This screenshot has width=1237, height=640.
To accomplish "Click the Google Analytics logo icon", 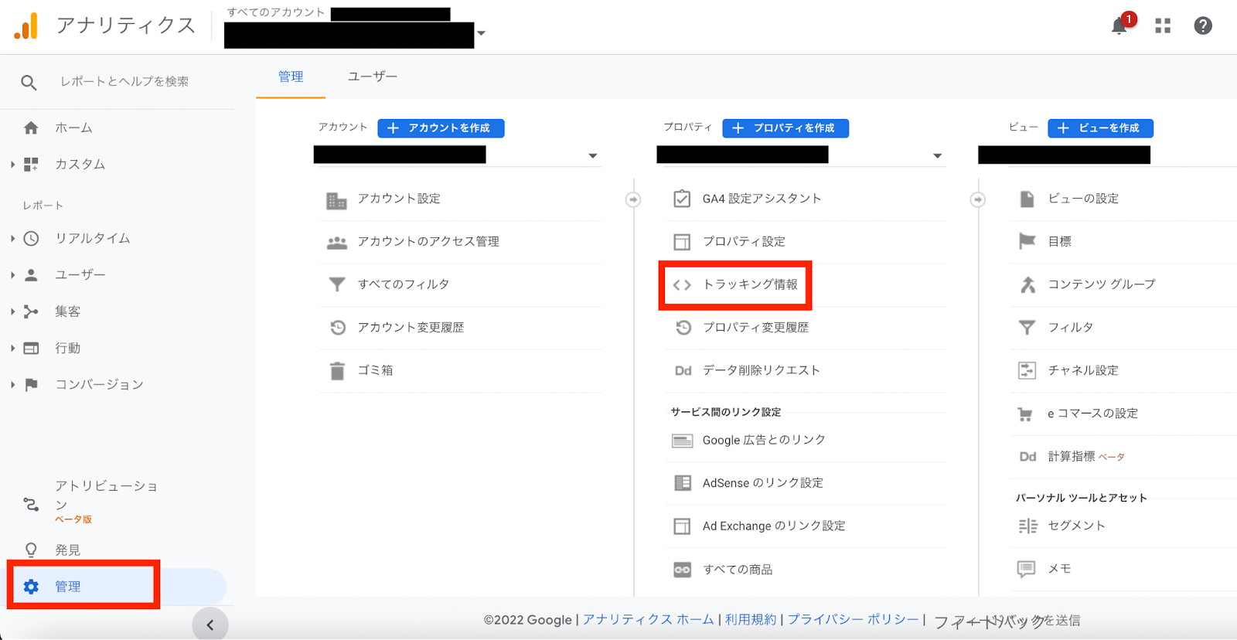I will pyautogui.click(x=26, y=26).
